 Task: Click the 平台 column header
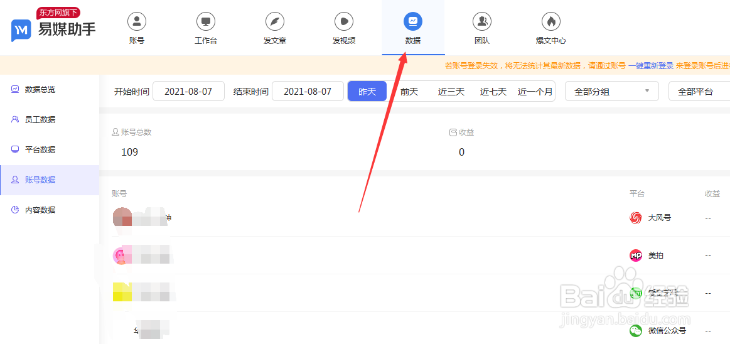(637, 194)
